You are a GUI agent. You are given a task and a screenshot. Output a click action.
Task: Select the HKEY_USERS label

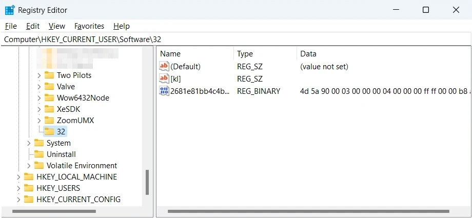pyautogui.click(x=58, y=188)
